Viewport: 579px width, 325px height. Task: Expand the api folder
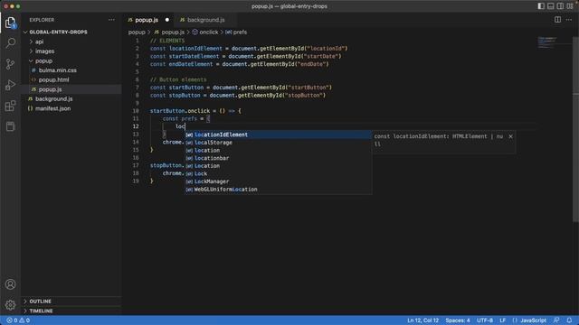[39, 42]
